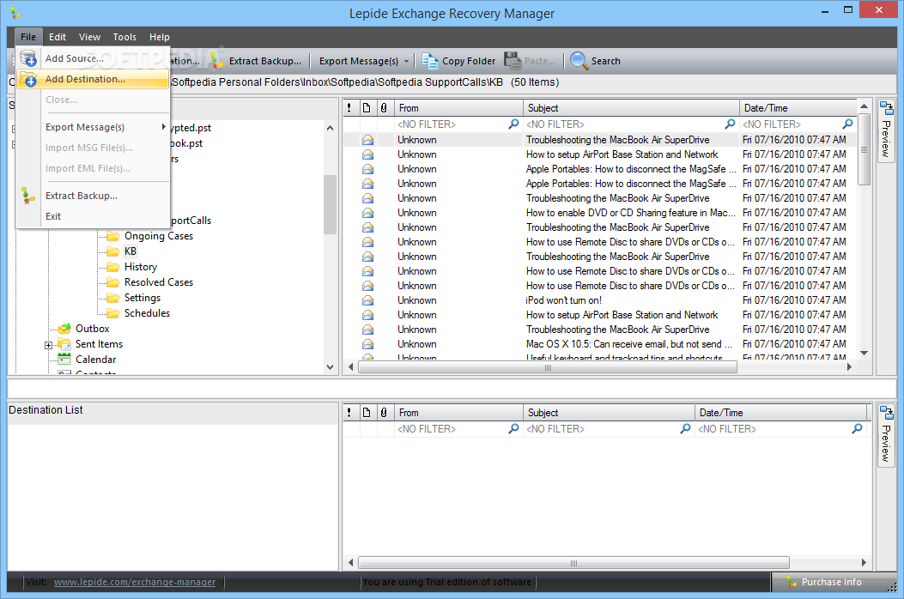Sort source list by Date/Time column
This screenshot has height=599, width=904.
point(798,108)
